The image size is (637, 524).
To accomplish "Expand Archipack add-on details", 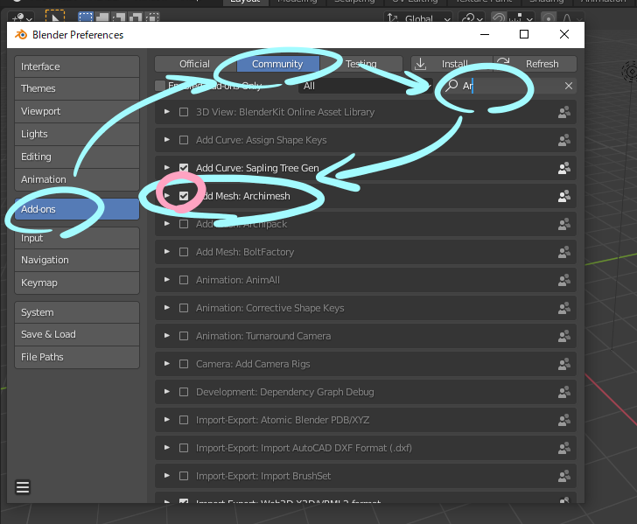I will coord(166,224).
